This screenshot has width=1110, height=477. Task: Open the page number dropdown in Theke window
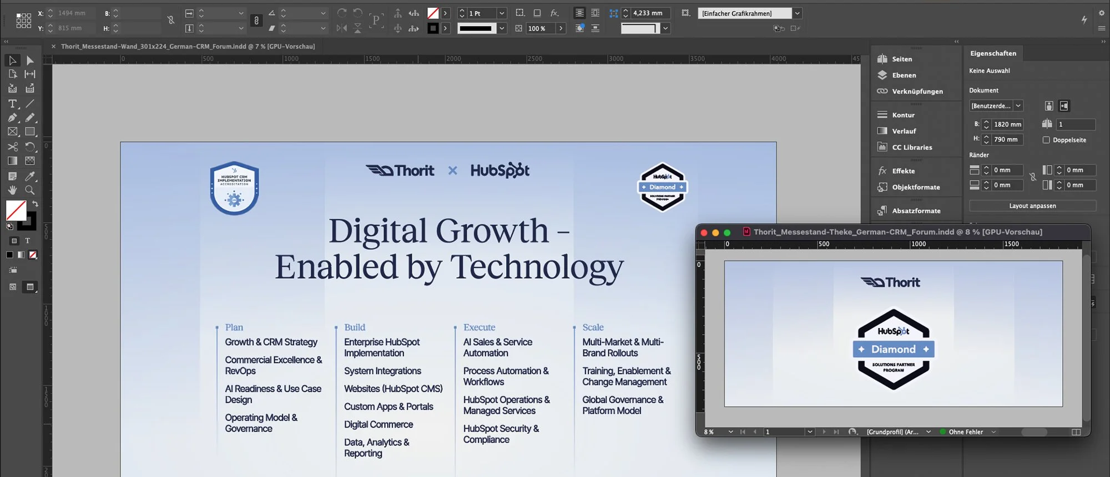tap(810, 432)
